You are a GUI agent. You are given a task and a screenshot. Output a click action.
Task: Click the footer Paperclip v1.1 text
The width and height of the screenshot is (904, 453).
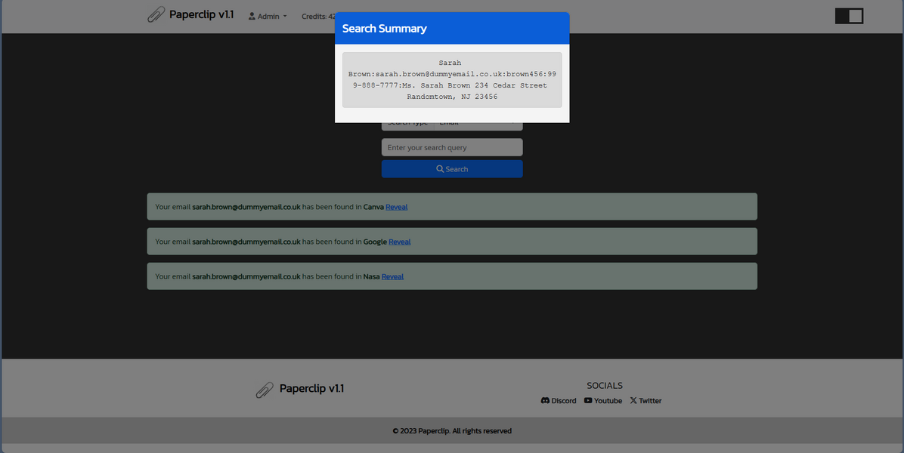(312, 389)
